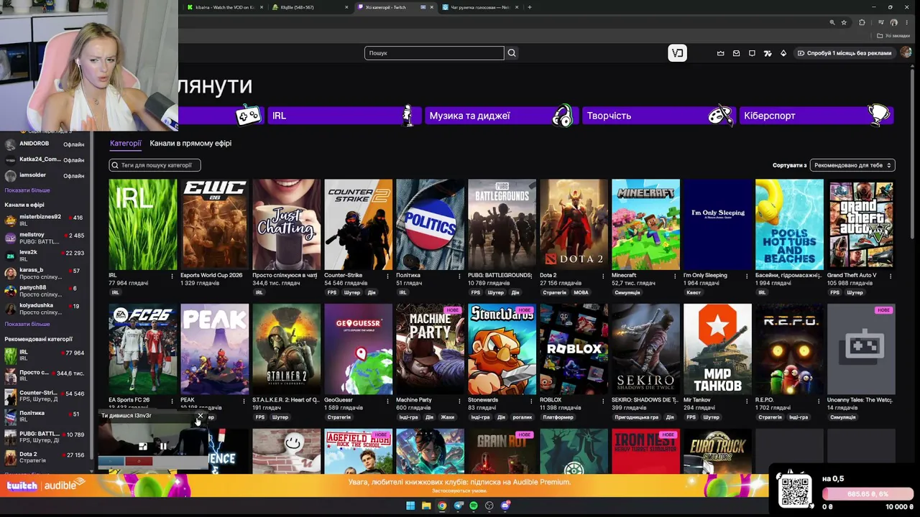Open the Twitch translate icon
The width and height of the screenshot is (920, 517).
click(x=768, y=53)
